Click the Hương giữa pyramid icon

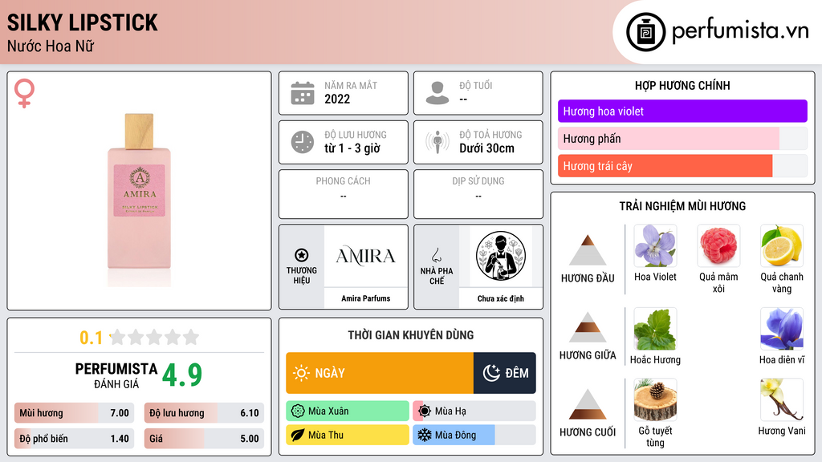588,327
